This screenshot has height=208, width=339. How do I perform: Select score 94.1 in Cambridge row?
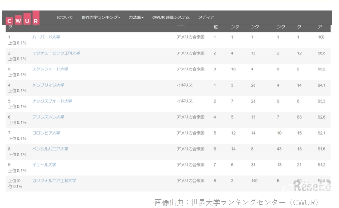click(322, 85)
